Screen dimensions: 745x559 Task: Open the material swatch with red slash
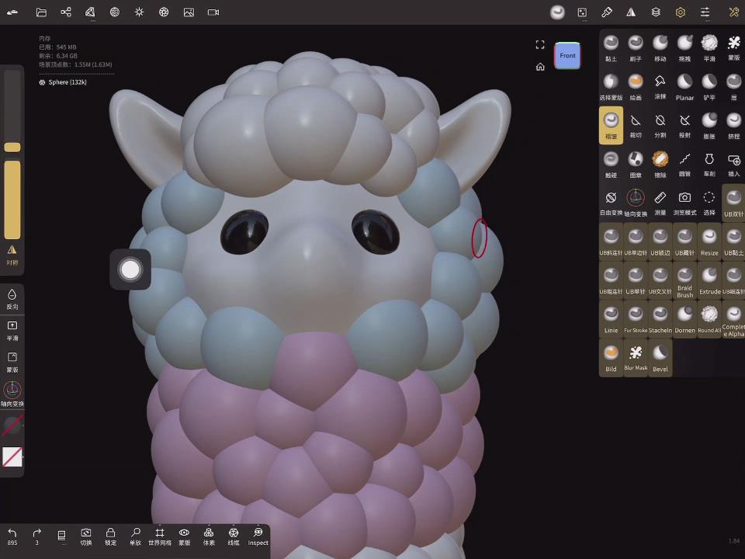tap(12, 425)
